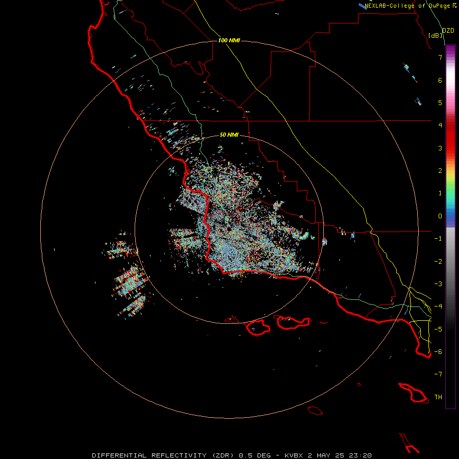Click the "100 NMI" range ring label
The image size is (459, 459).
click(x=229, y=40)
